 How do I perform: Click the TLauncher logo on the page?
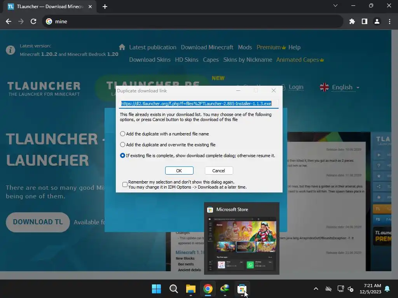point(44,89)
